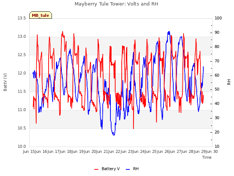Click the BattV (V) axis label
This screenshot has width=234, height=176.
(x=5, y=82)
